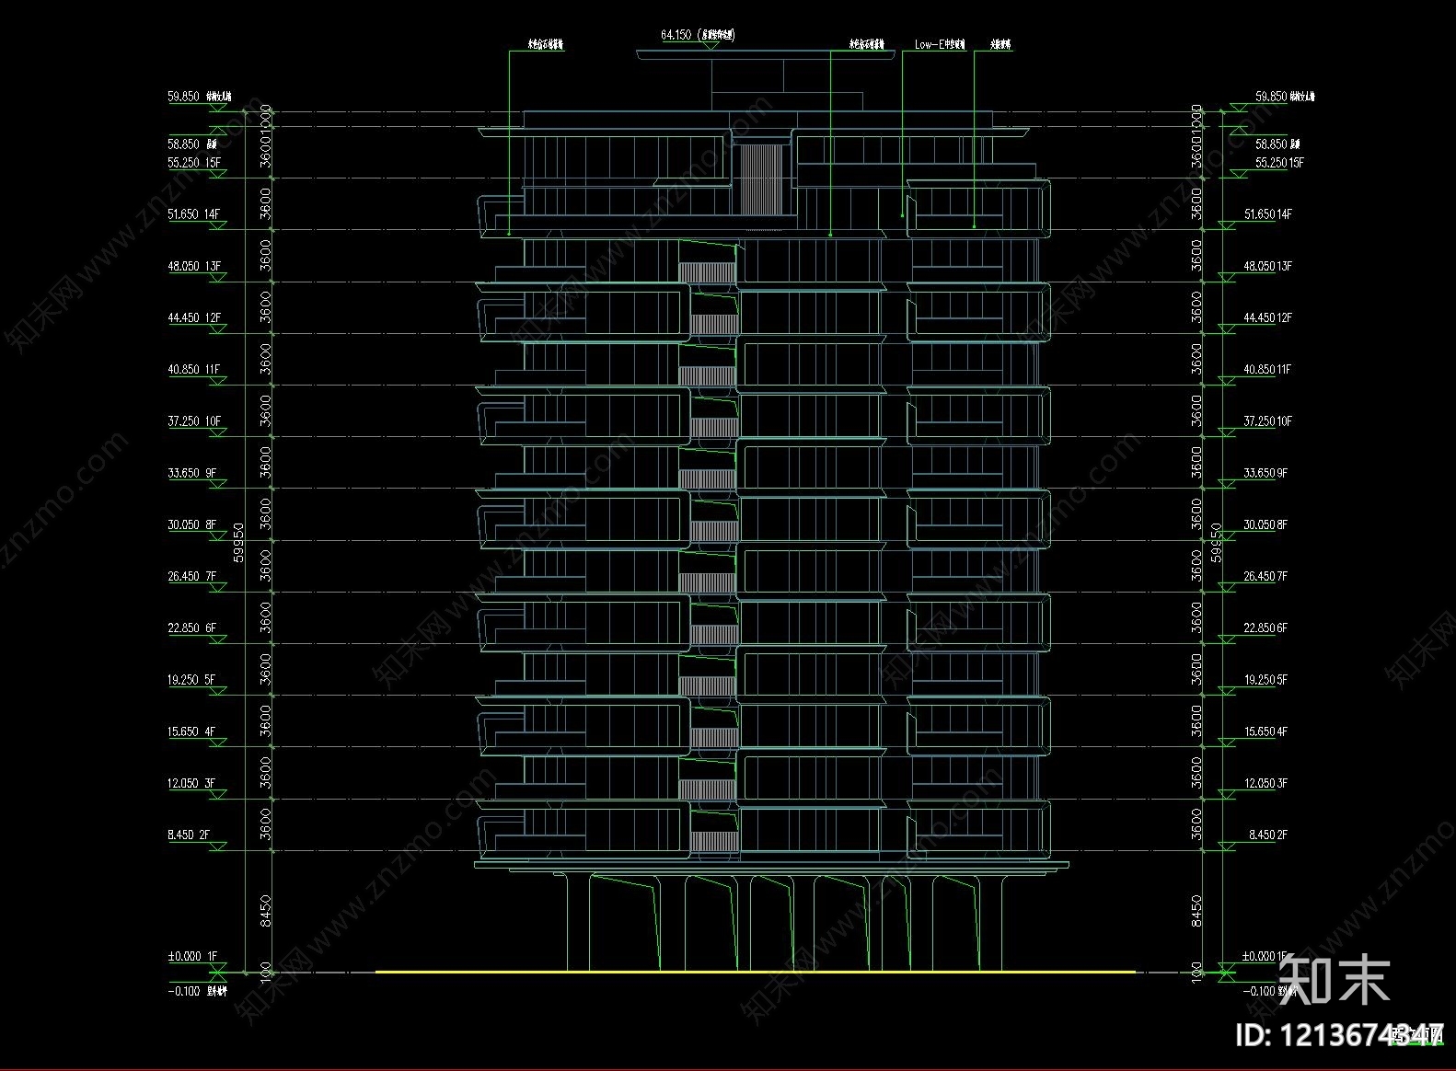Click the right-side 26.450 7F label
1456x1071 pixels.
tap(1265, 577)
